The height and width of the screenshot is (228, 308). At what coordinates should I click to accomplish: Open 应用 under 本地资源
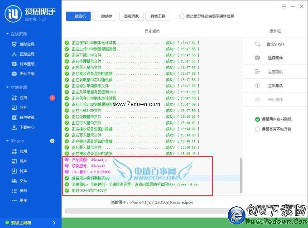19,98
